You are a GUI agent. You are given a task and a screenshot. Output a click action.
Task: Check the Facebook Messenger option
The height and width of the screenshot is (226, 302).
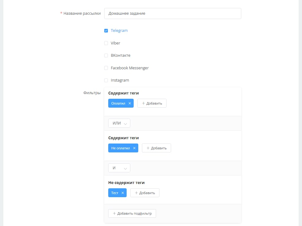(x=106, y=68)
